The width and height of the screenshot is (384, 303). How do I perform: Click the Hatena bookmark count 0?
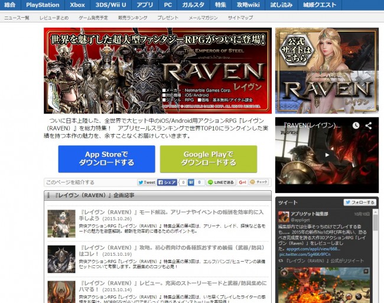coord(199,183)
